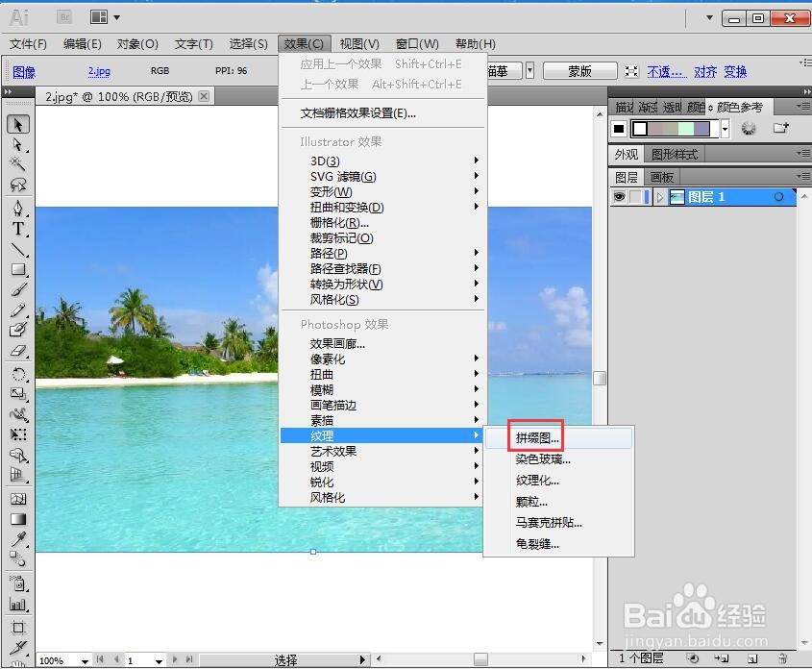The height and width of the screenshot is (669, 812).
Task: Switch to 图形样式 tab
Action: (x=675, y=155)
